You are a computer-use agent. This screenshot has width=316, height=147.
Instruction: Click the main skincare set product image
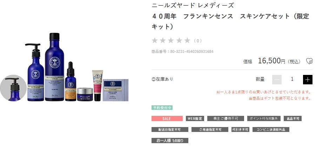pos(78,67)
